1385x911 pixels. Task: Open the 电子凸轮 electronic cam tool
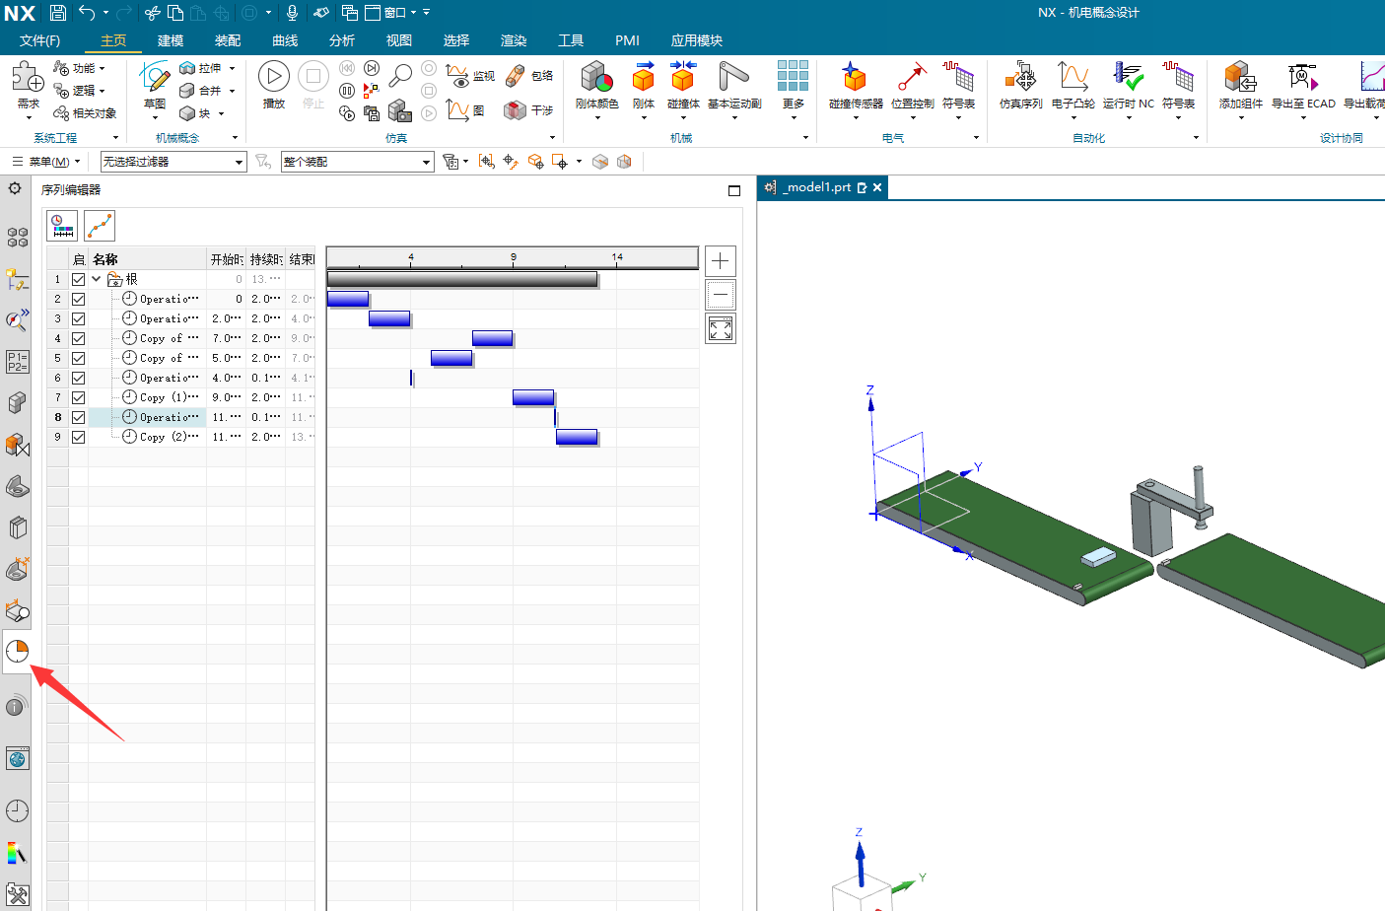[x=1073, y=77]
